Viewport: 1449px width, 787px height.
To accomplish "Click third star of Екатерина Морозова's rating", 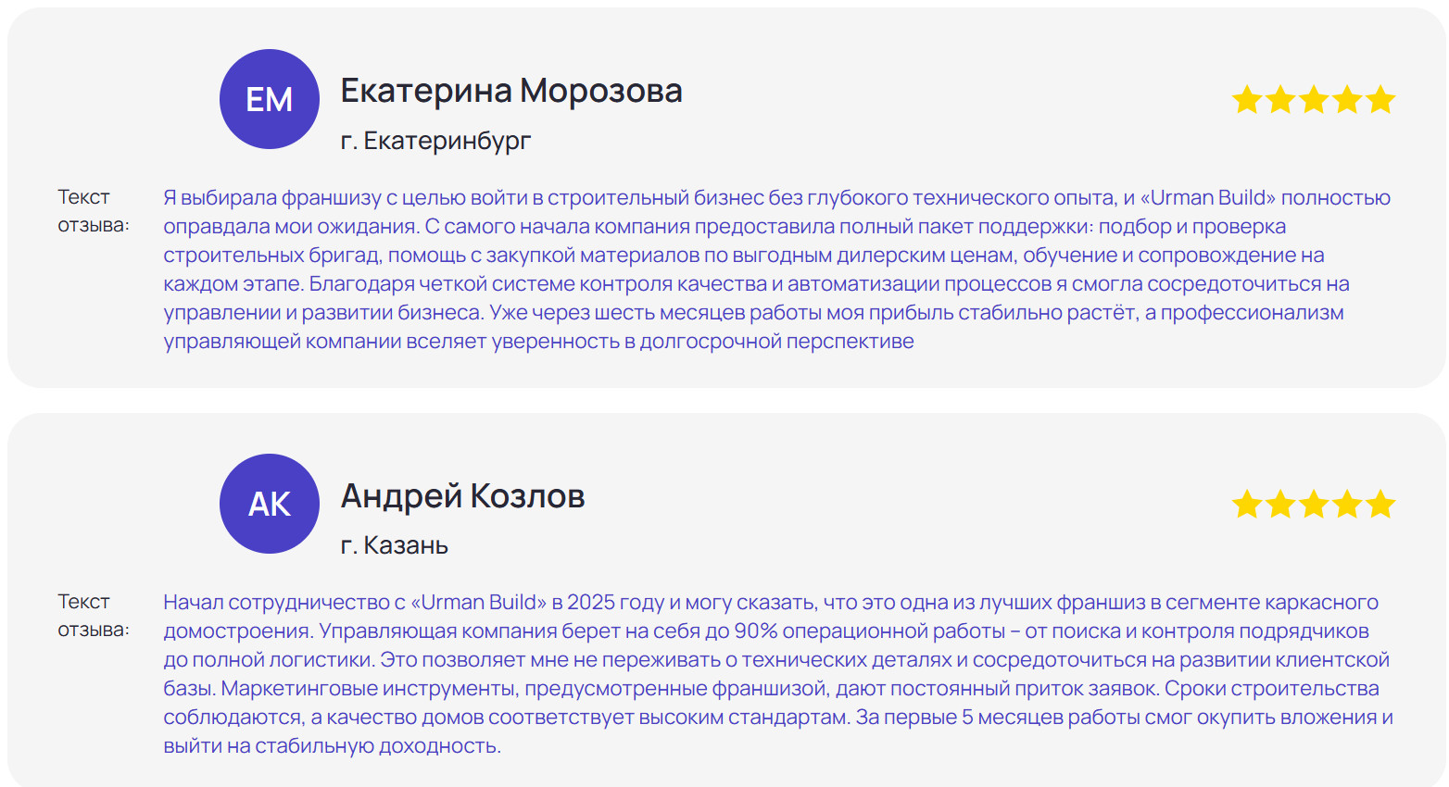I will click(1314, 99).
